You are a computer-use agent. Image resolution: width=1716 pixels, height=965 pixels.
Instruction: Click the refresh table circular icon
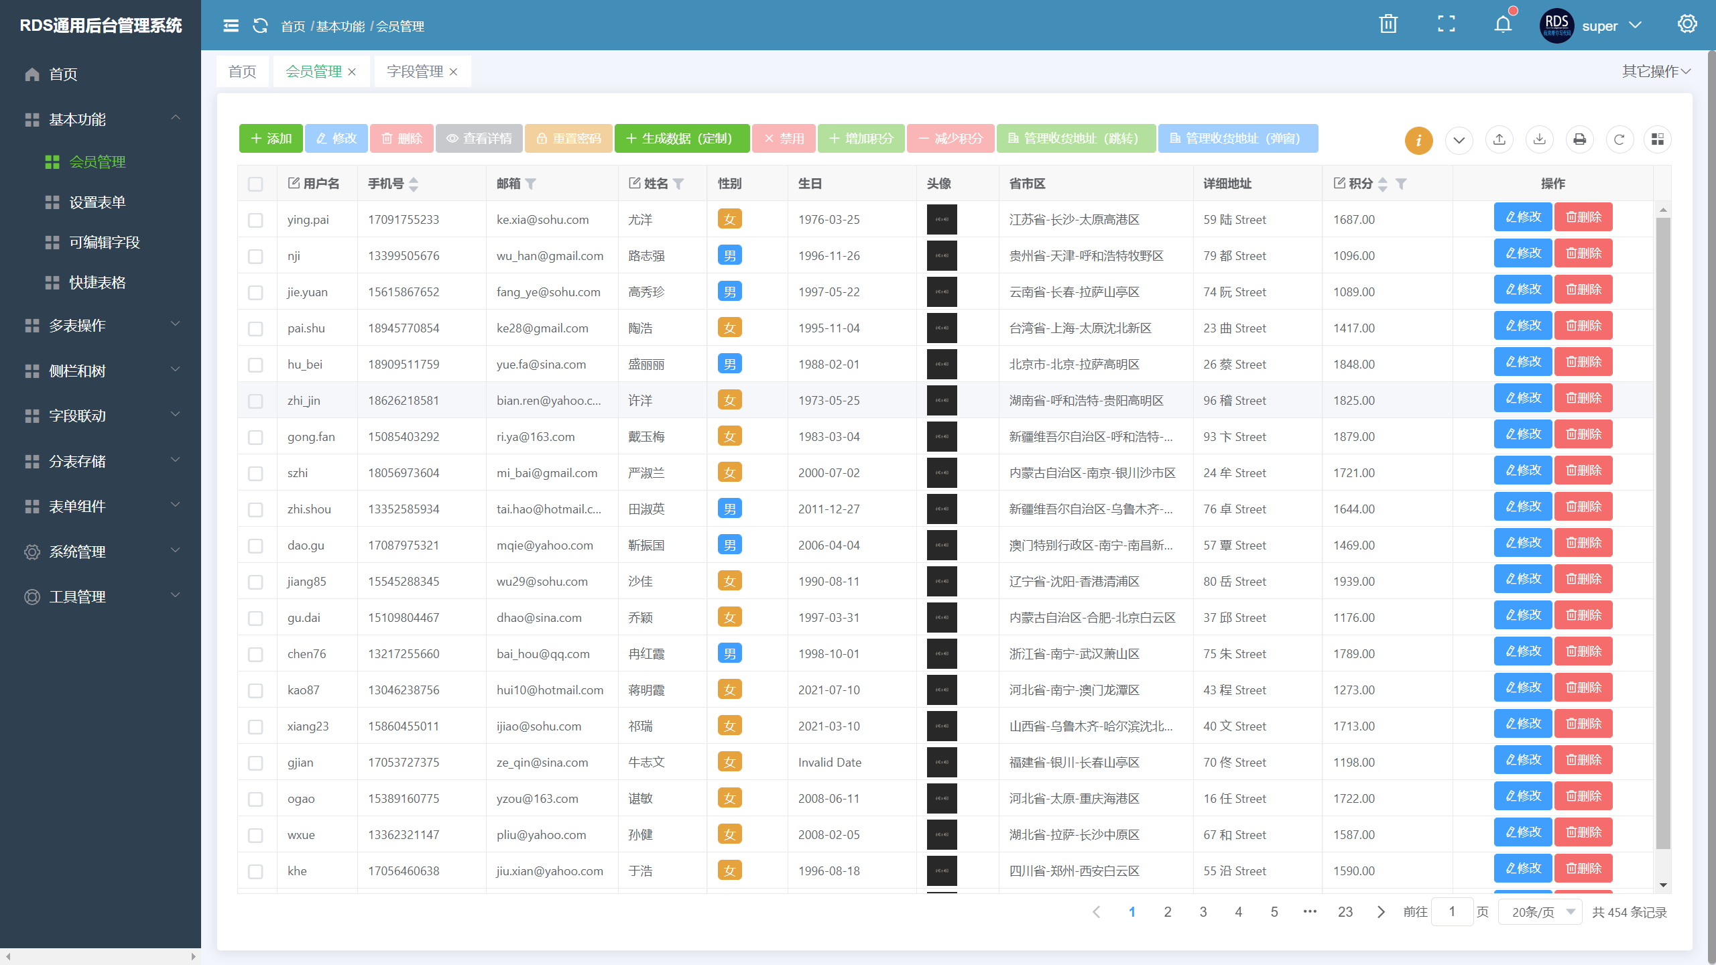click(x=1619, y=139)
